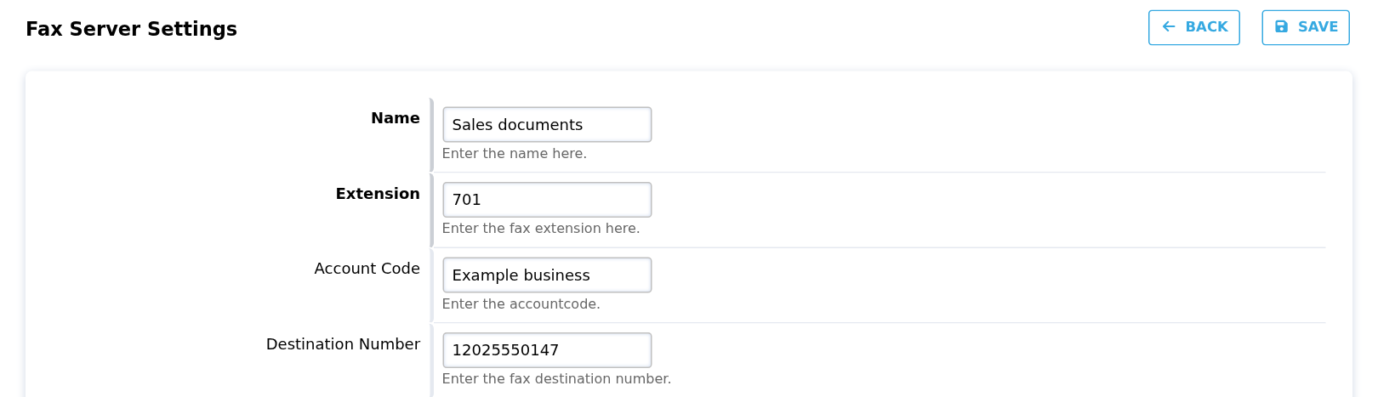Click the Name label
1378x397 pixels.
[x=395, y=118]
